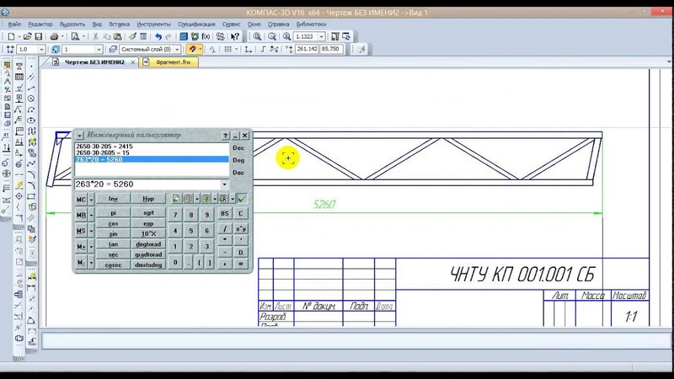The image size is (674, 379).
Task: Click the Inv button in the calculator
Action: point(113,199)
